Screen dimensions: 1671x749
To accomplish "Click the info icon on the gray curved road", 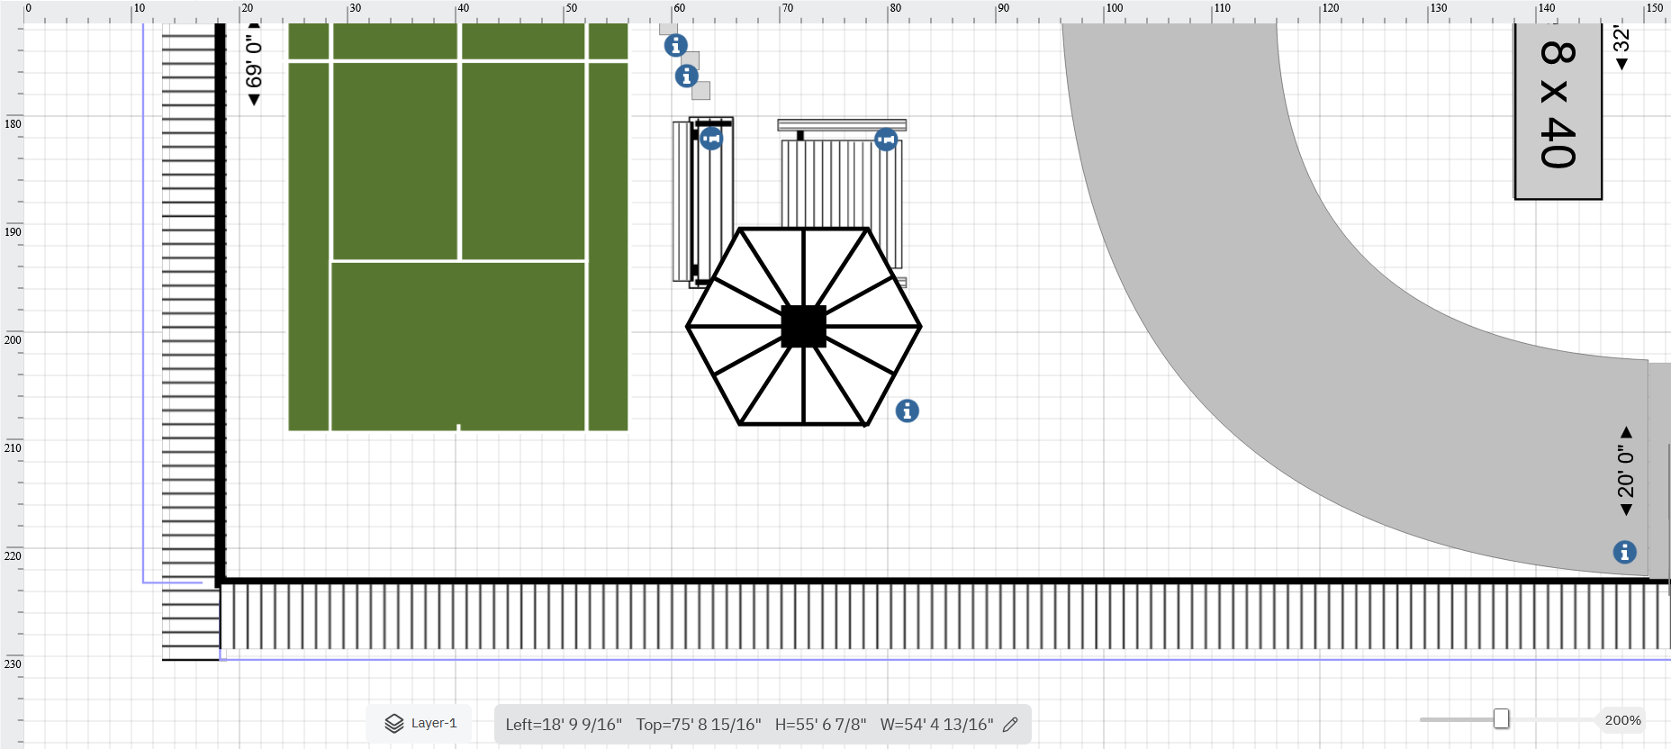I will coord(1624,552).
